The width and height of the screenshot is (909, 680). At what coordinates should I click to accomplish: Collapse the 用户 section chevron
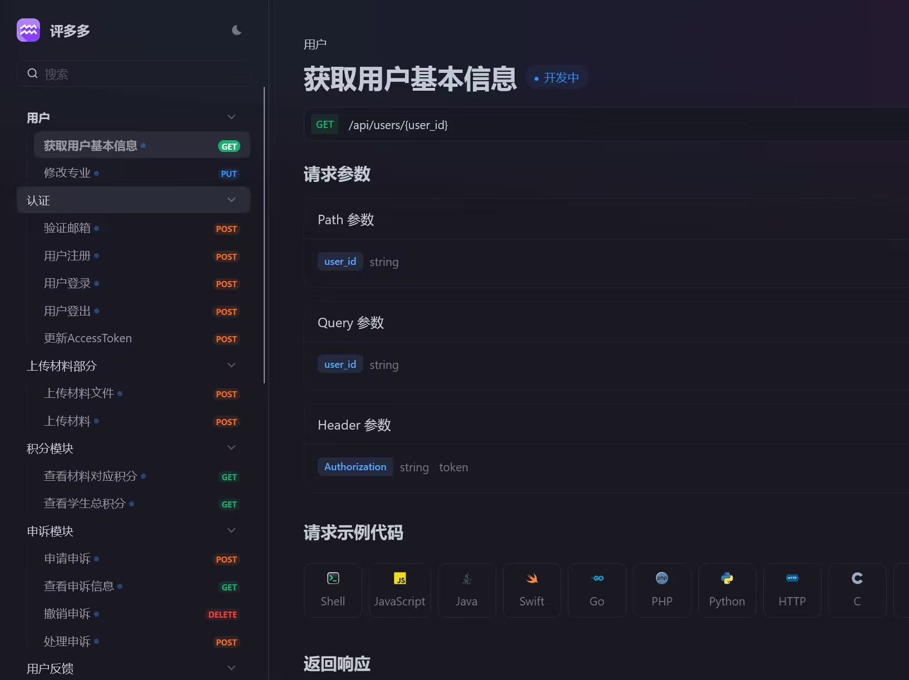point(231,117)
